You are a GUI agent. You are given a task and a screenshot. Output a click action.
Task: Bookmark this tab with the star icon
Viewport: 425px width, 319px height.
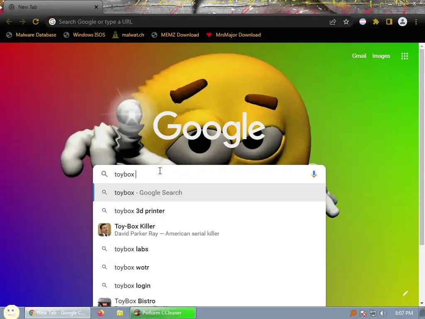(346, 22)
